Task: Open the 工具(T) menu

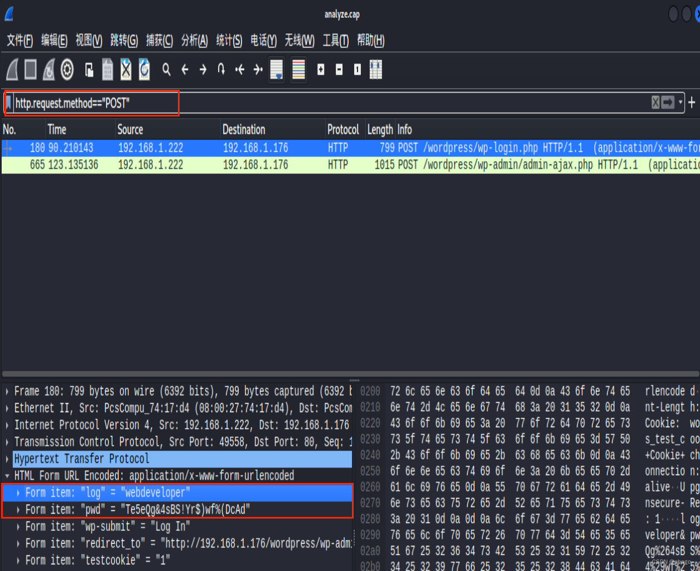Action: (x=335, y=40)
